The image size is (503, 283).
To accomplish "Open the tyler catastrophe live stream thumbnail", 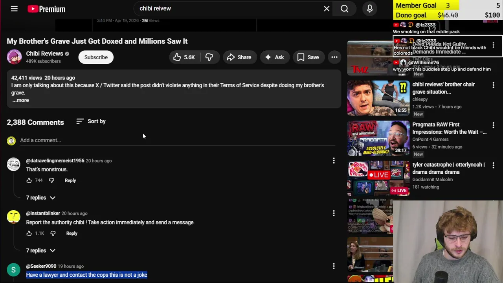I will pyautogui.click(x=378, y=178).
